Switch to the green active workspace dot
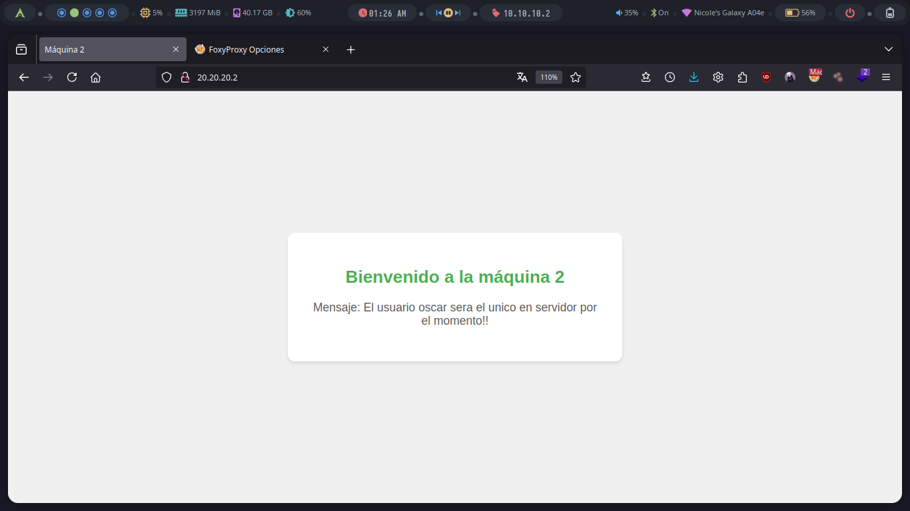This screenshot has width=910, height=511. click(74, 13)
